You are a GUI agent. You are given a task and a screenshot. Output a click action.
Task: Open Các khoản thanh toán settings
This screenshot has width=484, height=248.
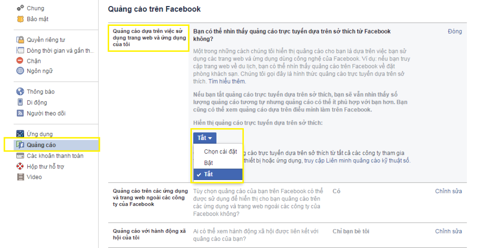coord(55,156)
